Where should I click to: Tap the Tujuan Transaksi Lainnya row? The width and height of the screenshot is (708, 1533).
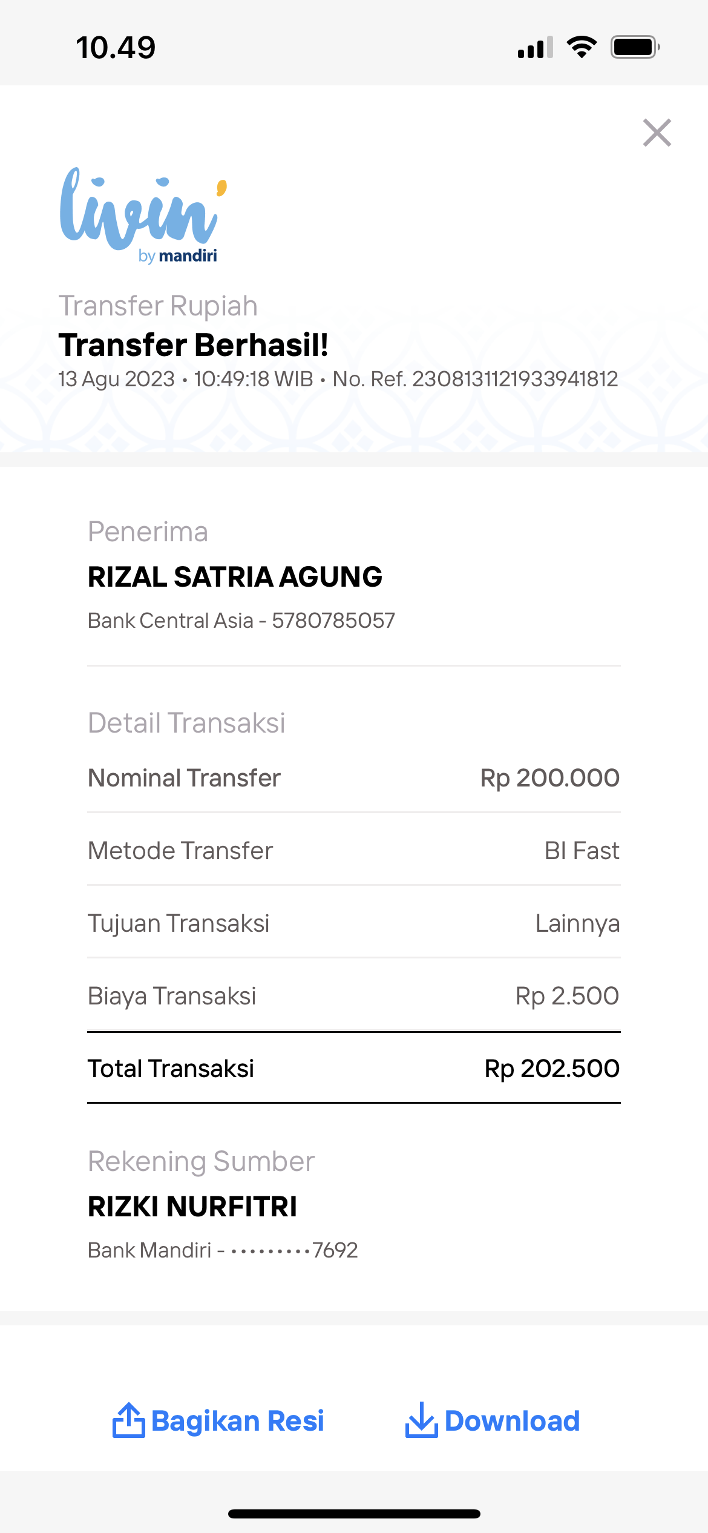pyautogui.click(x=353, y=923)
